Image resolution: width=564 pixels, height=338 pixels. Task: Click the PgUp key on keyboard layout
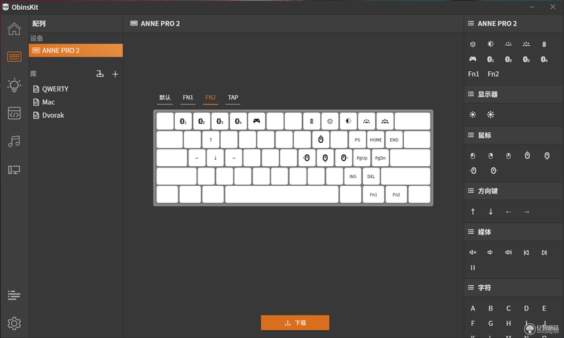point(362,158)
